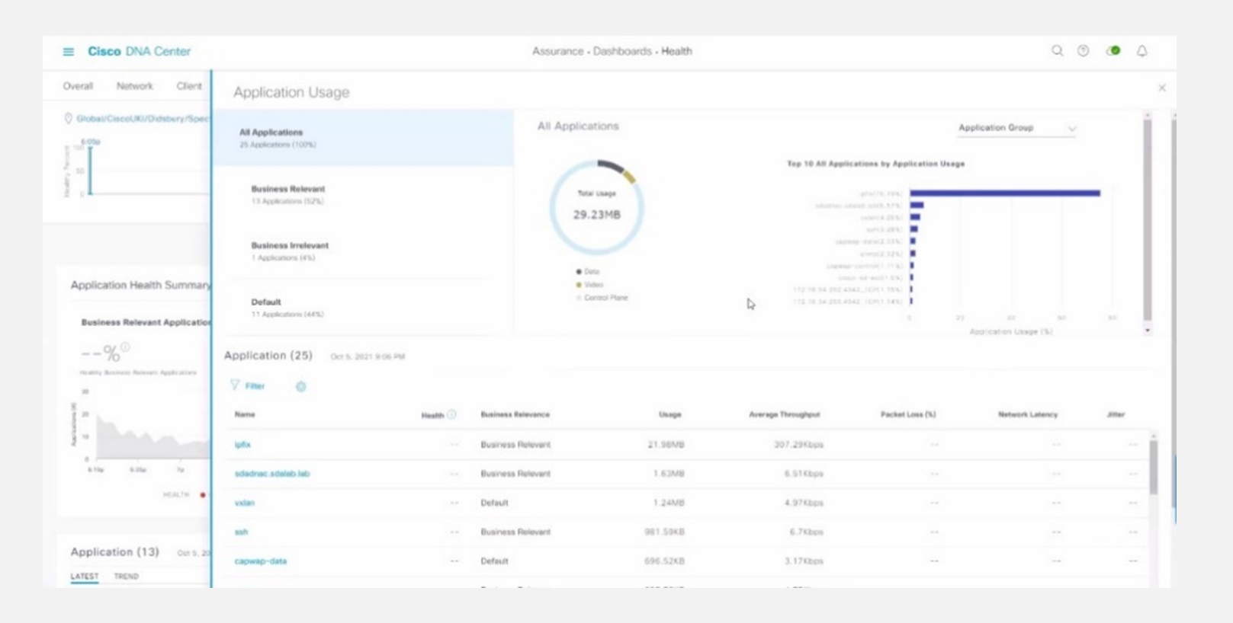Open the capwap-data application link
Image resolution: width=1233 pixels, height=623 pixels.
tap(260, 561)
